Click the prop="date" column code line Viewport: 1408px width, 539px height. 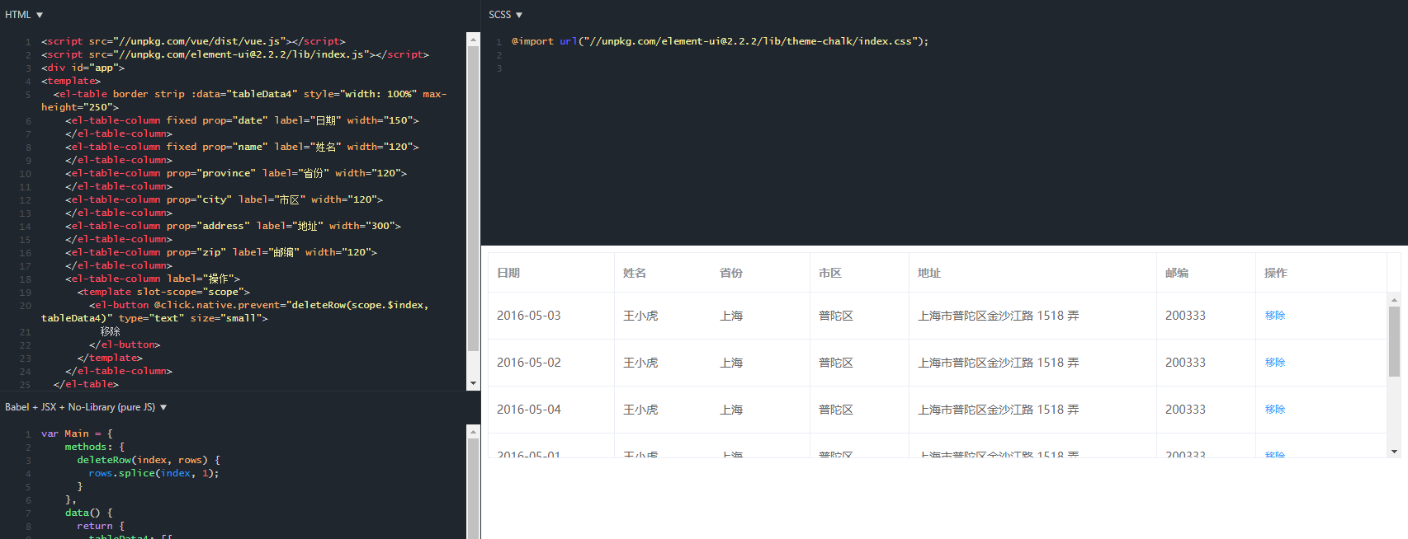click(x=242, y=120)
